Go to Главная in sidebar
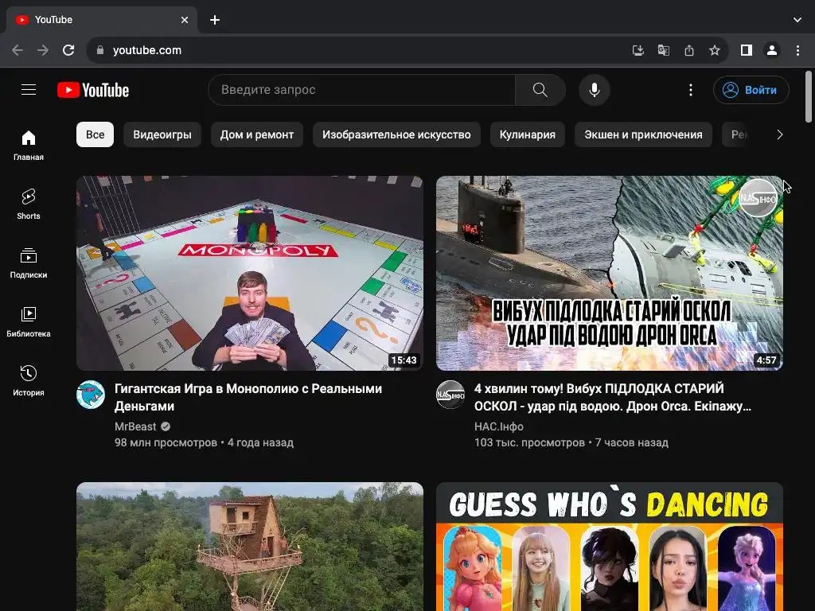Image resolution: width=815 pixels, height=611 pixels. (x=29, y=146)
